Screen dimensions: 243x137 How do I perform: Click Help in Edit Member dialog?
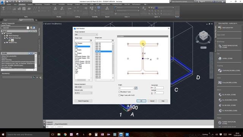pos(163,101)
